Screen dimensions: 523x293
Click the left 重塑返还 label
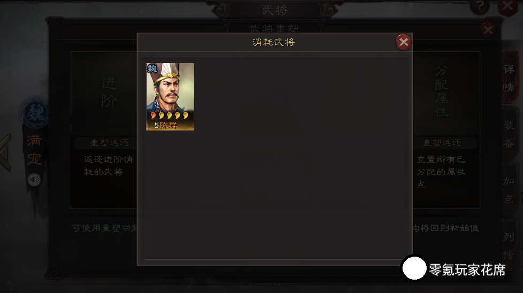(109, 143)
